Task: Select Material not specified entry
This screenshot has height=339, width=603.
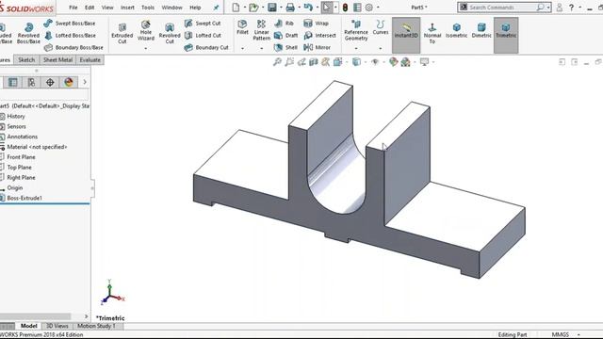Action: pyautogui.click(x=37, y=147)
